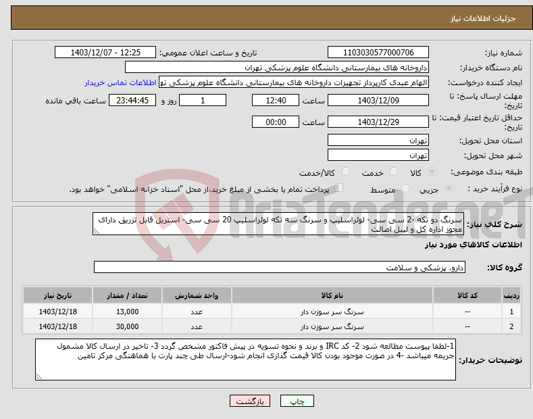Click the response deadline date 1403/12/09
The height and width of the screenshot is (419, 533).
[378, 100]
